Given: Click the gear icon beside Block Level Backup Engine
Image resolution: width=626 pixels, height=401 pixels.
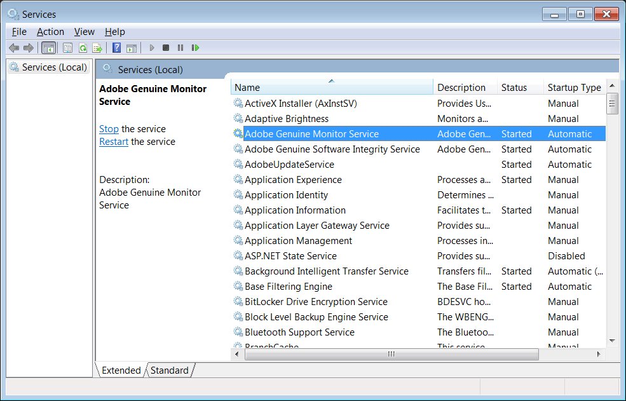Looking at the screenshot, I should 238,316.
